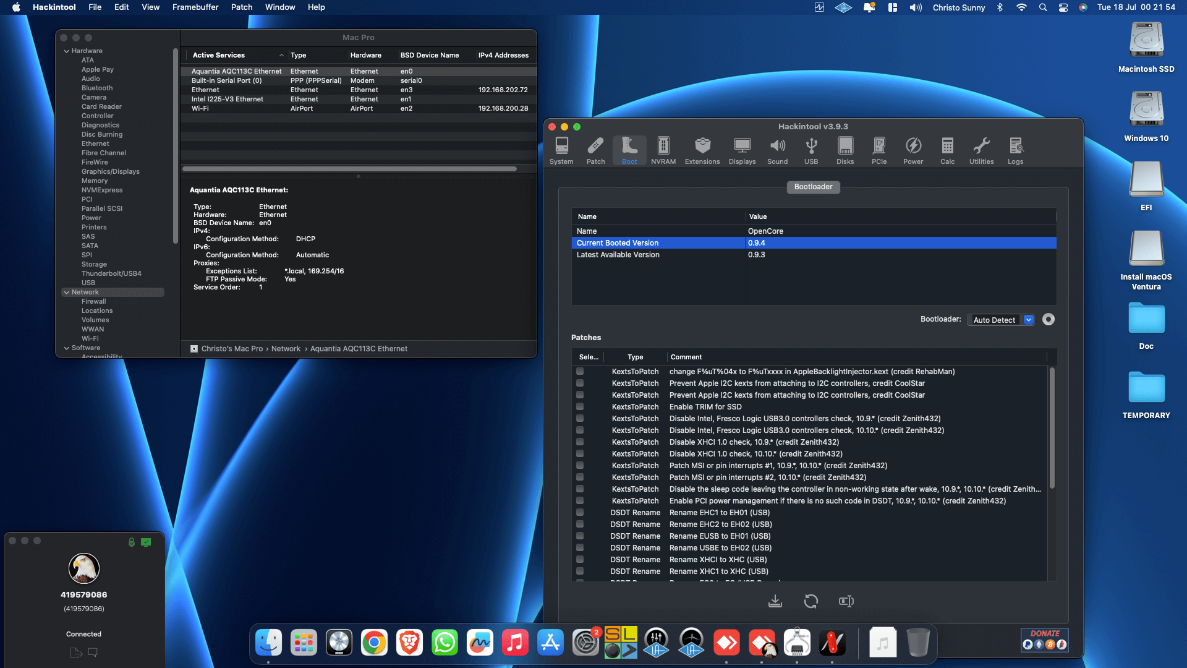
Task: Open the Trash in the Dock
Action: (x=918, y=643)
